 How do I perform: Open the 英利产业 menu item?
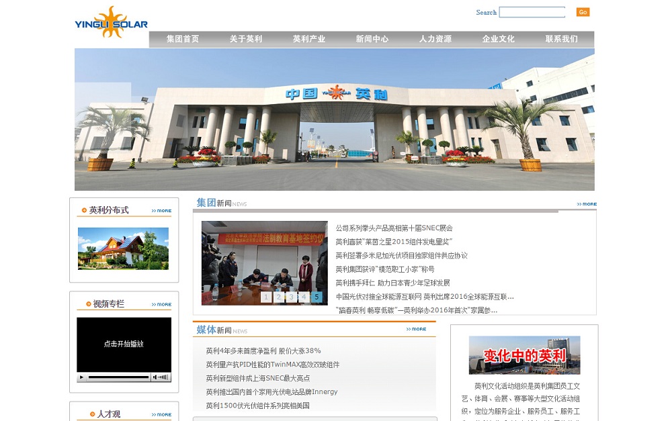click(x=309, y=39)
